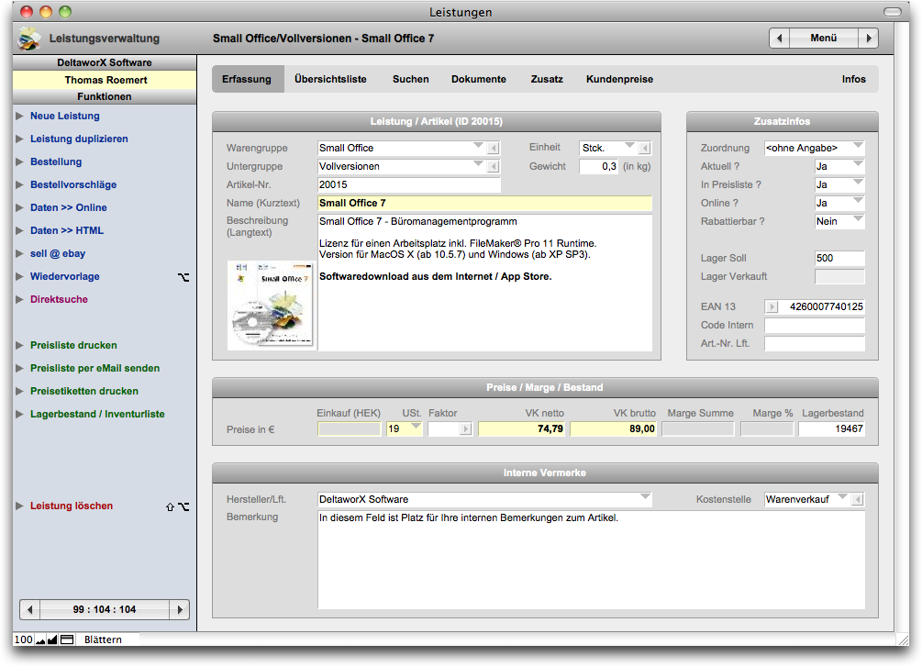Open the Einheit dropdown showing Stck.

point(608,149)
